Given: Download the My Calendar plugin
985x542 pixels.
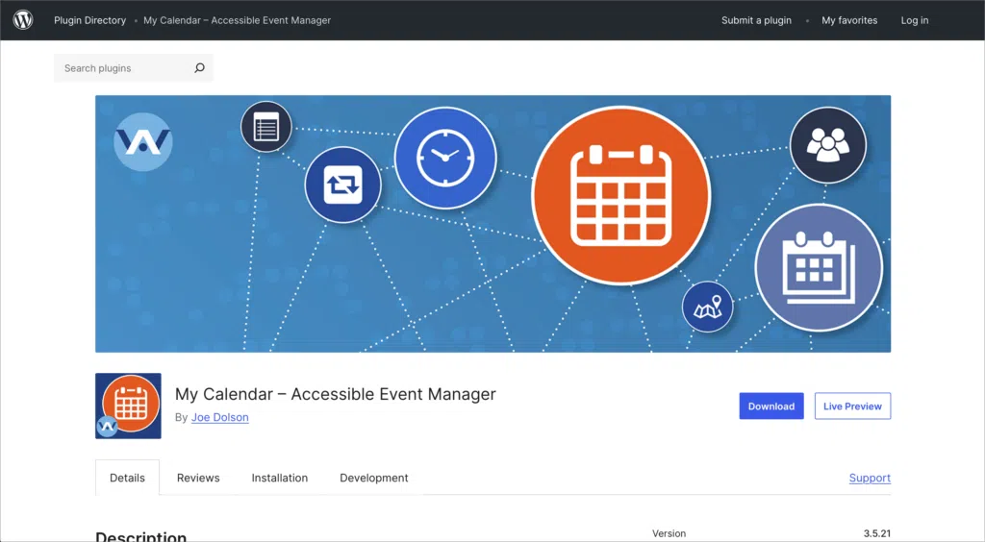Looking at the screenshot, I should (x=771, y=406).
